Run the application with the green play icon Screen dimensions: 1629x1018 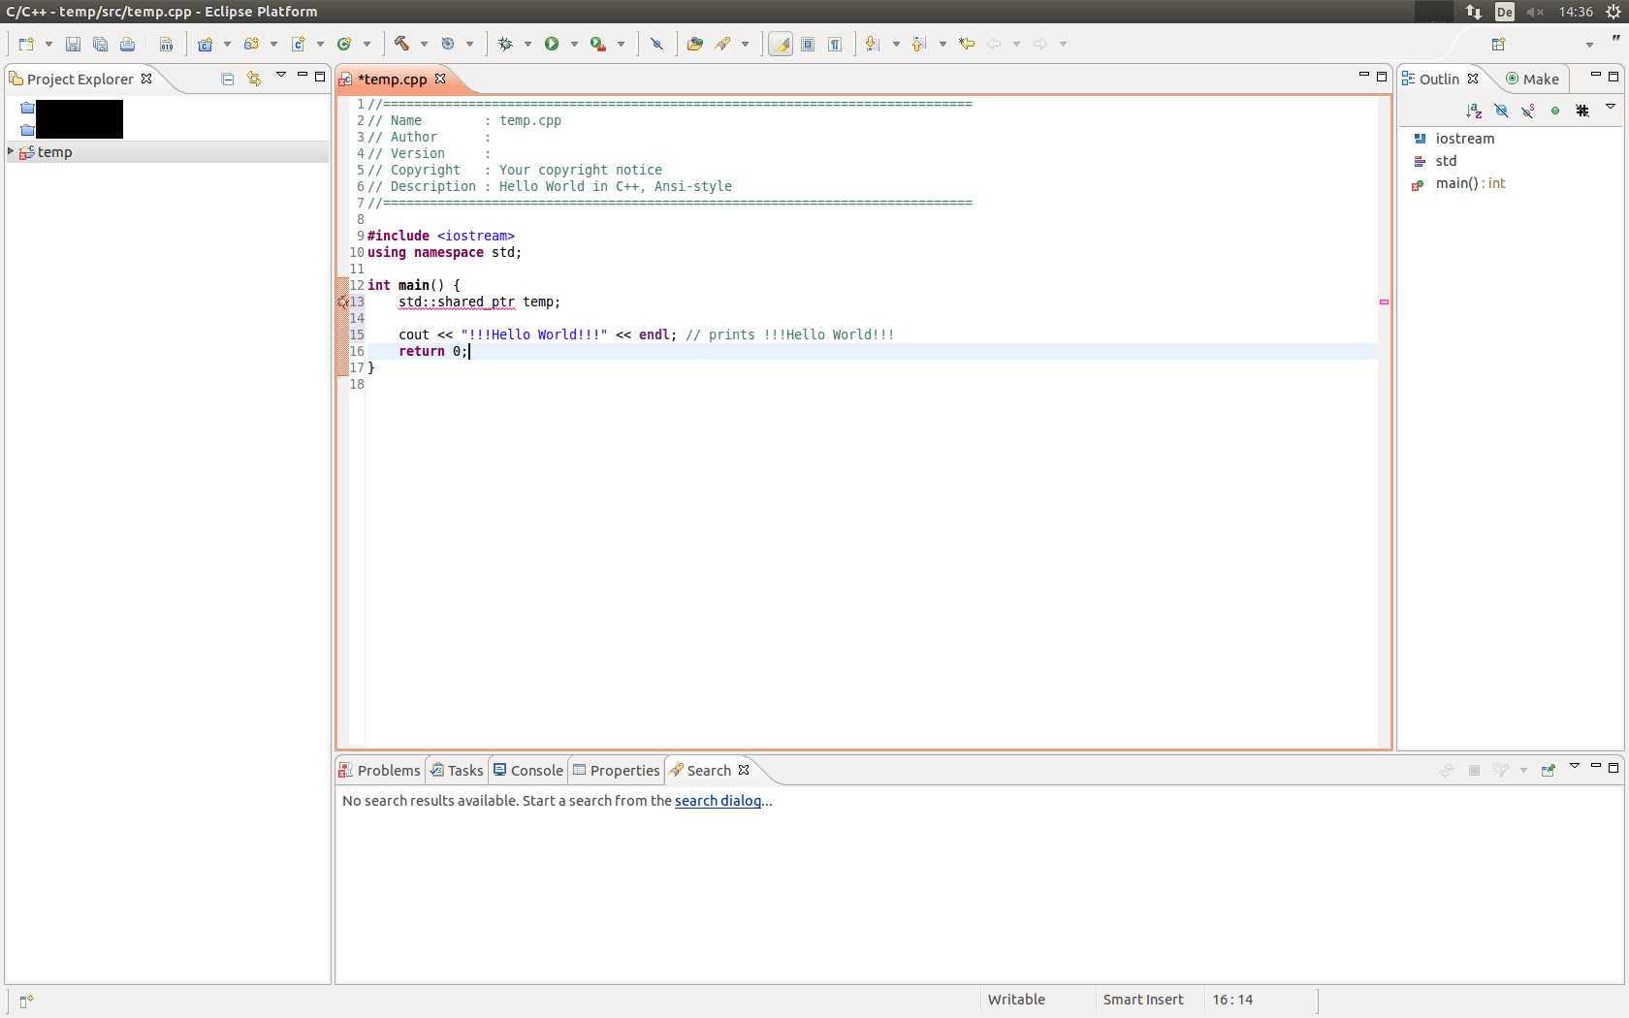click(x=554, y=44)
